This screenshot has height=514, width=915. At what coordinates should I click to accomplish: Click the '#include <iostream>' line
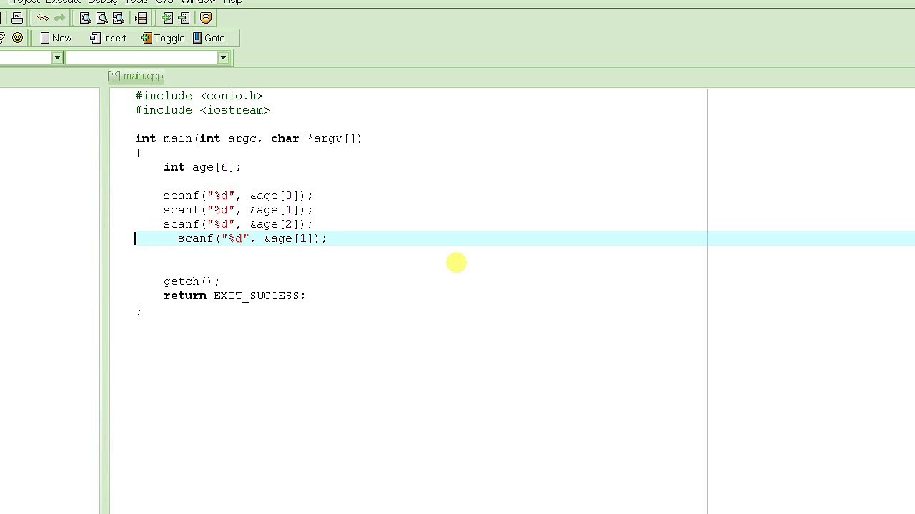203,110
